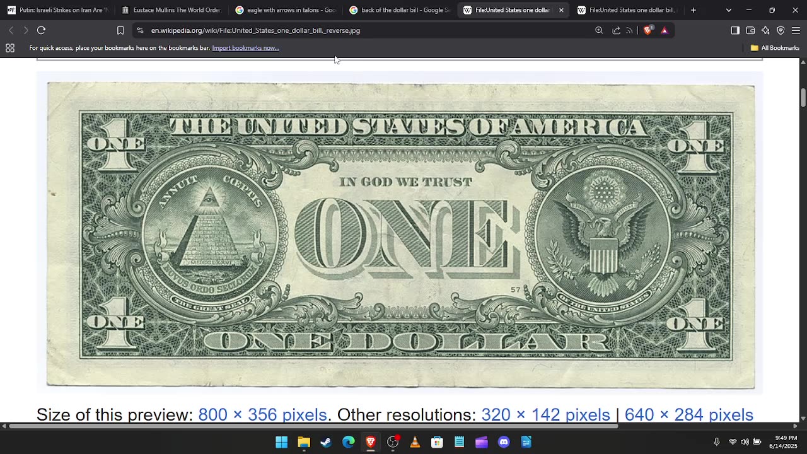Switch to eagle with arrows in talons tab

pos(286,10)
